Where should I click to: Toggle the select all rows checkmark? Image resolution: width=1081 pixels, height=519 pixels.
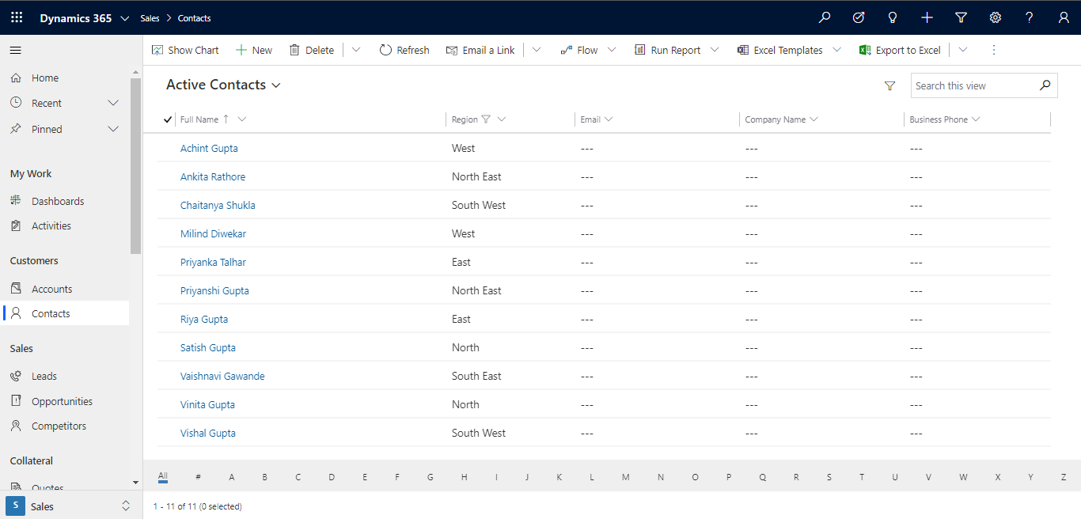(x=167, y=119)
